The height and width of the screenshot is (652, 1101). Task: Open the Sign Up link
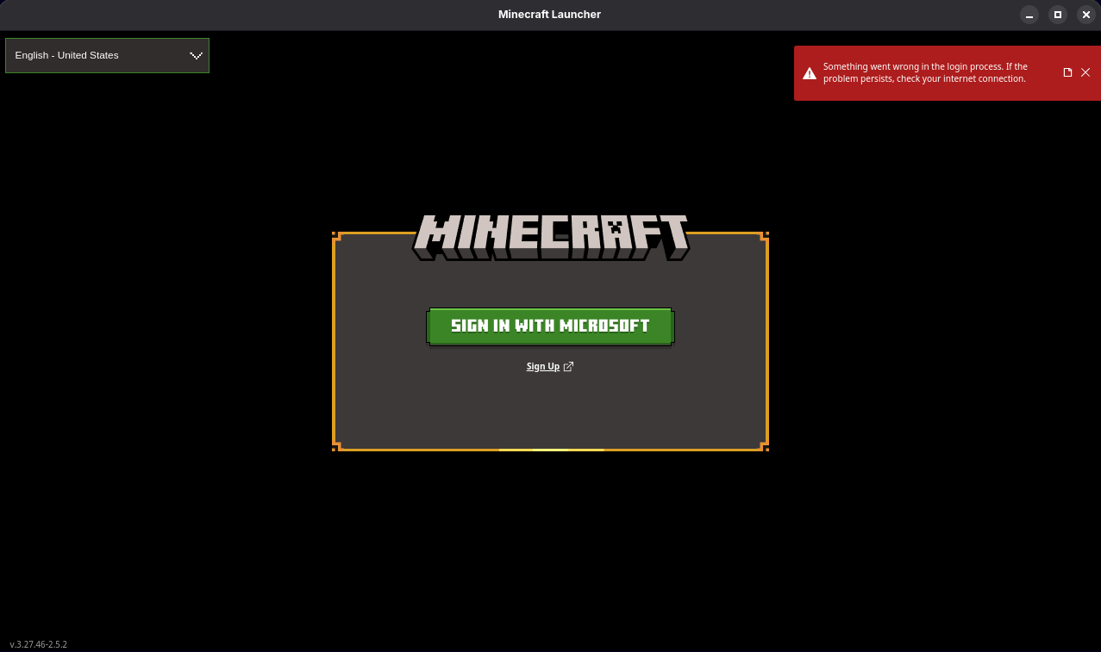click(x=543, y=366)
